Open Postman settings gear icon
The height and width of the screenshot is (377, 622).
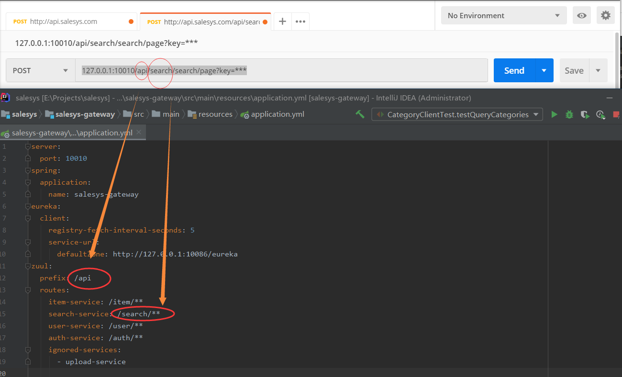(606, 15)
